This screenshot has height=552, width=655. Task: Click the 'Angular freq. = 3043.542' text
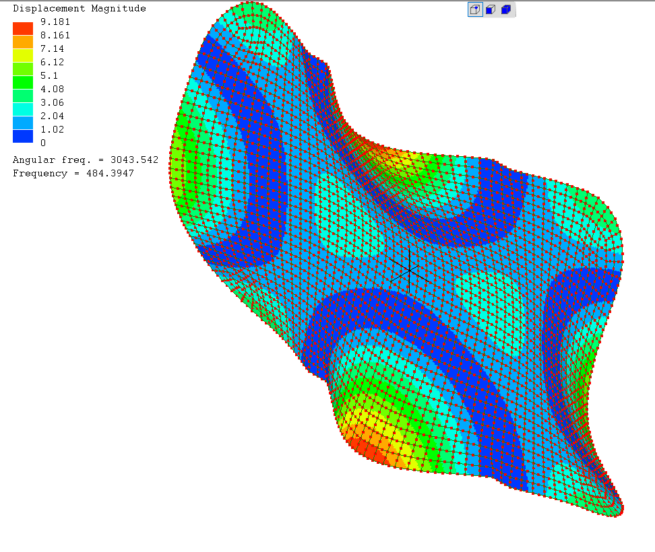point(86,160)
